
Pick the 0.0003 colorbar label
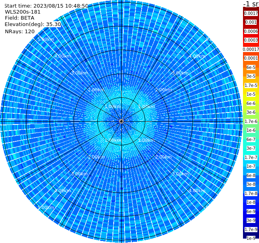pyautogui.click(x=251, y=40)
